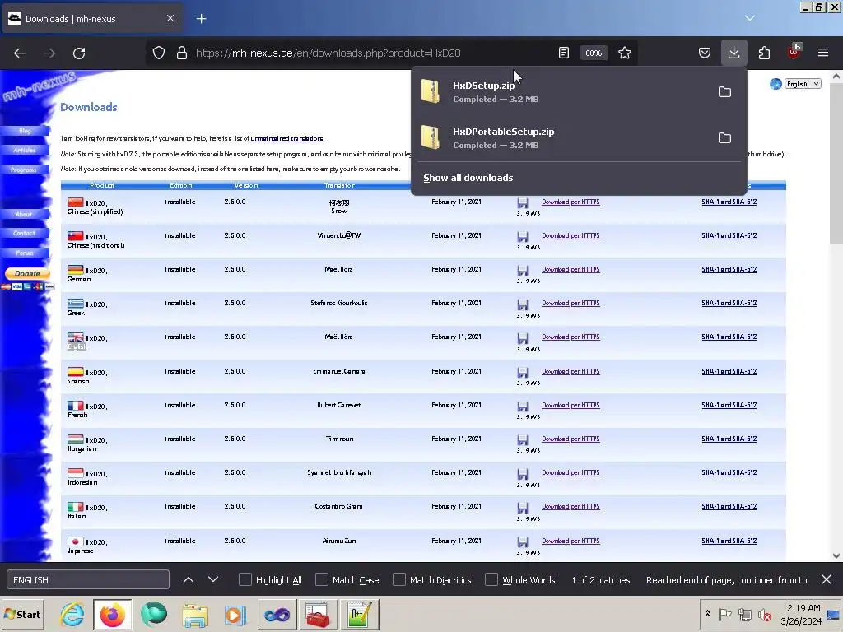843x632 pixels.
Task: Open tracking protection shield icon
Action: click(x=159, y=53)
